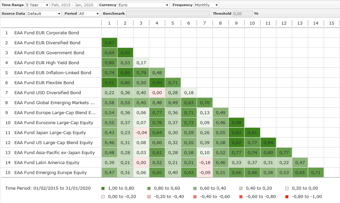Open the Frequency dropdown set to Monthly
The width and height of the screenshot is (340, 203).
[x=206, y=5]
